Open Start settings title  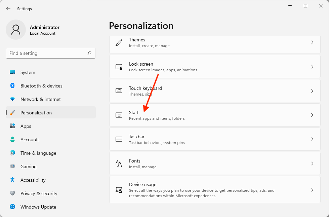[134, 112]
